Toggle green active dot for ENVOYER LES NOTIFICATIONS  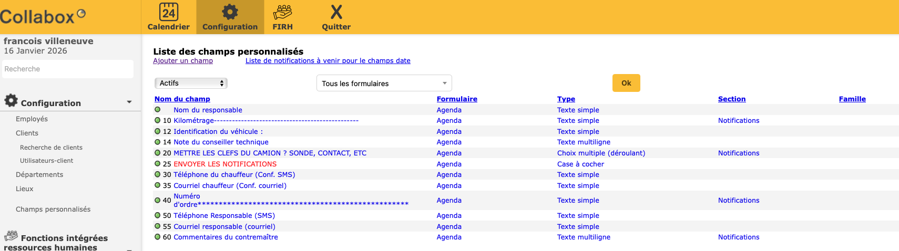point(157,164)
